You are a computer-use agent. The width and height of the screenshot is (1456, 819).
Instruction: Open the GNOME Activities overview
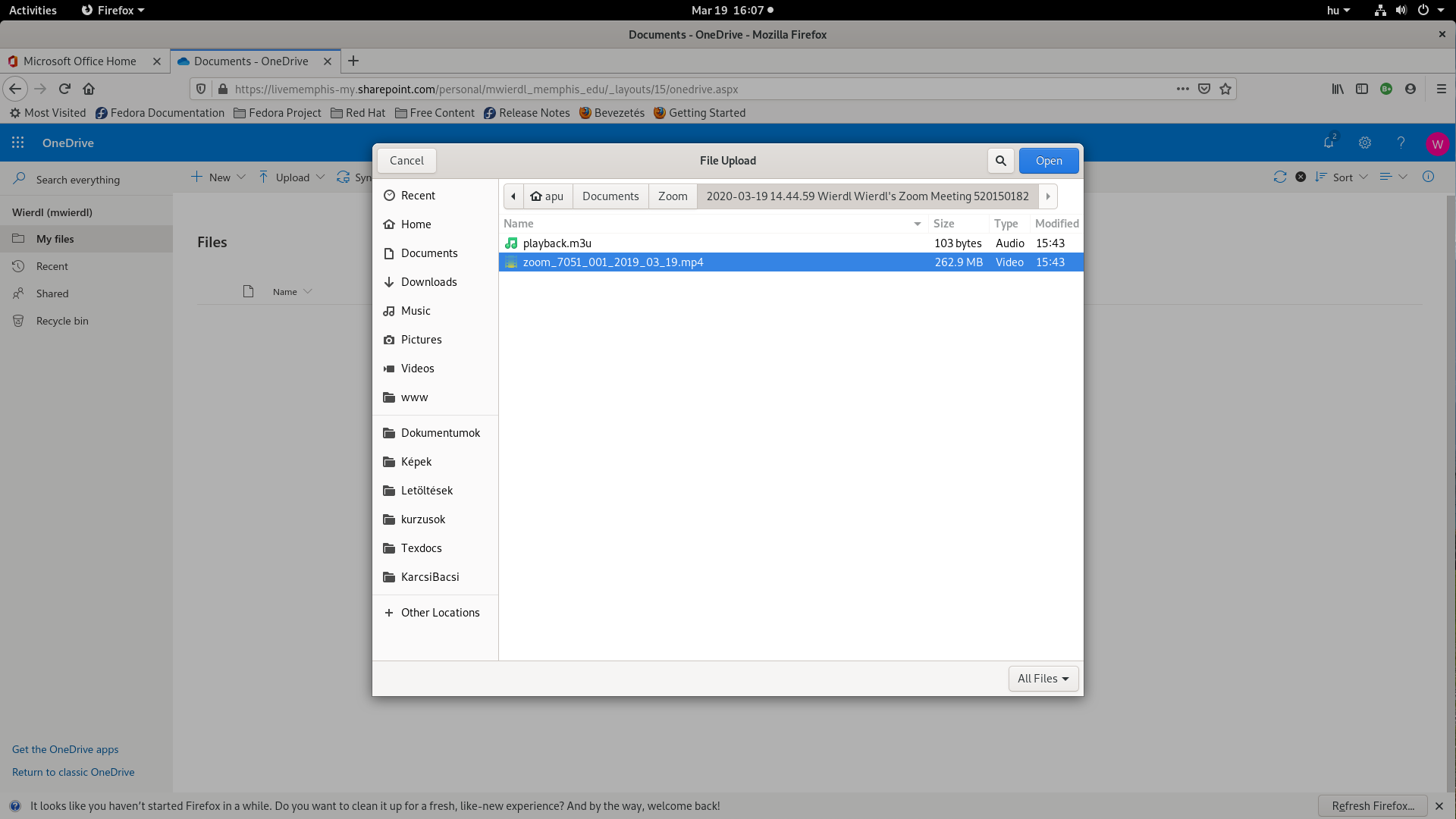pyautogui.click(x=33, y=10)
